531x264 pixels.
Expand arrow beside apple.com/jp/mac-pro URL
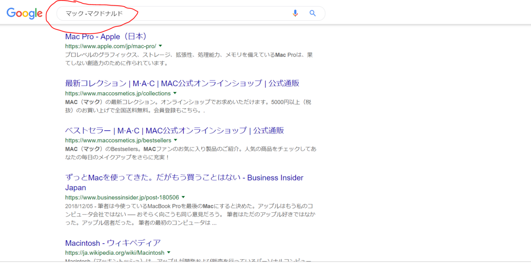(161, 45)
